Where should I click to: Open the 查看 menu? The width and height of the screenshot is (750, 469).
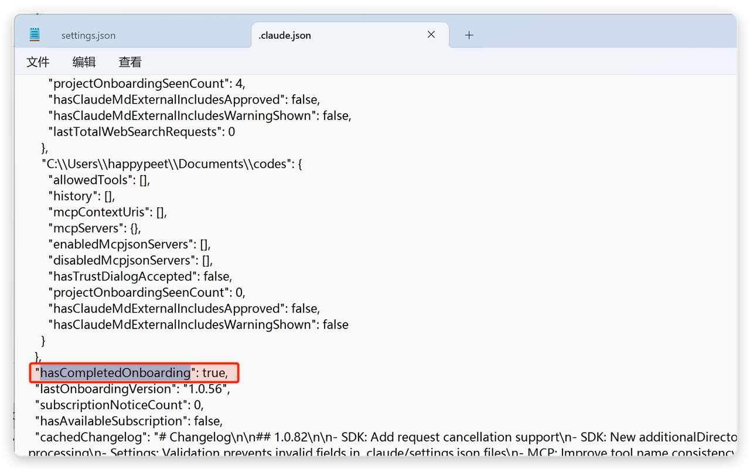[130, 62]
